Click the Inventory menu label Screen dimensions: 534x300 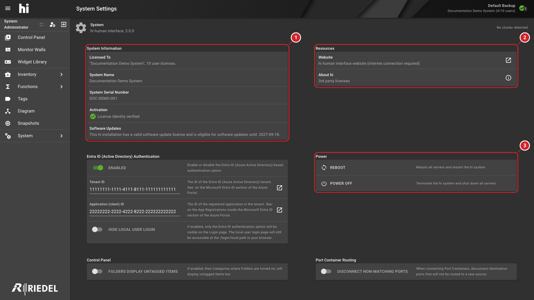(27, 74)
